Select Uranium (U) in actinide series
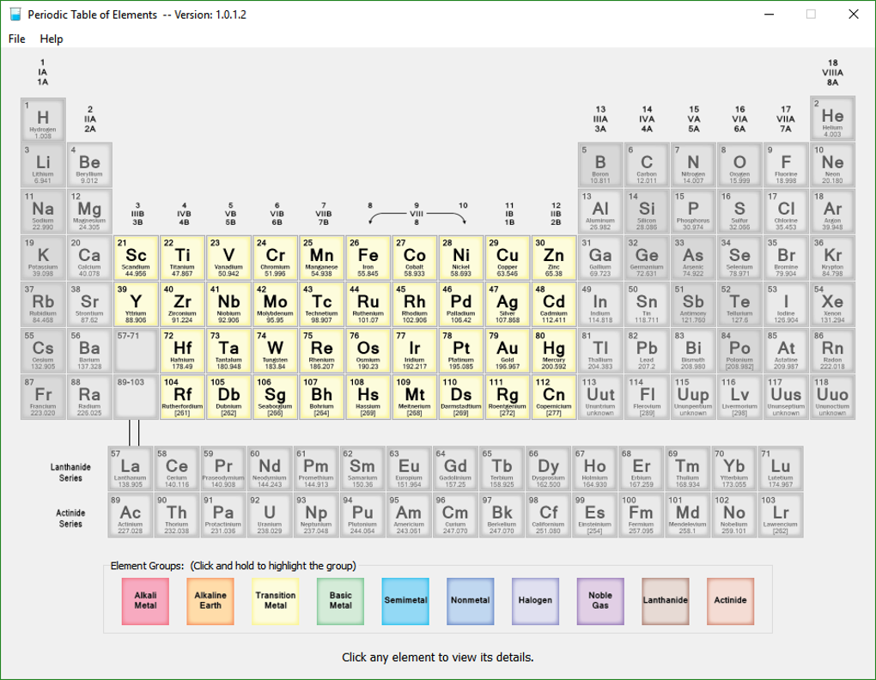This screenshot has height=680, width=876. (x=270, y=515)
